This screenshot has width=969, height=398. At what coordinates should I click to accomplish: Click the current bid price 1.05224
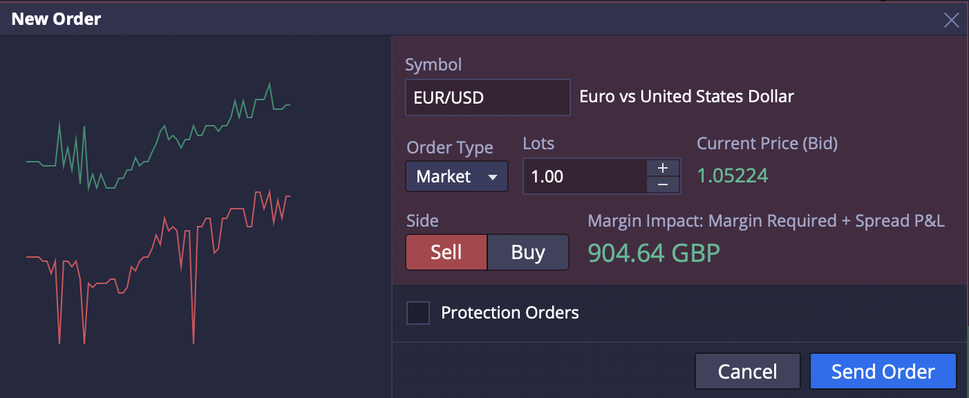click(732, 176)
